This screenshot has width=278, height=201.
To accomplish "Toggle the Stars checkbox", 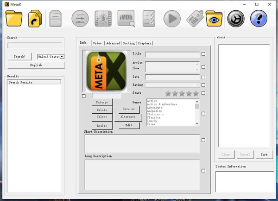I will (x=203, y=93).
